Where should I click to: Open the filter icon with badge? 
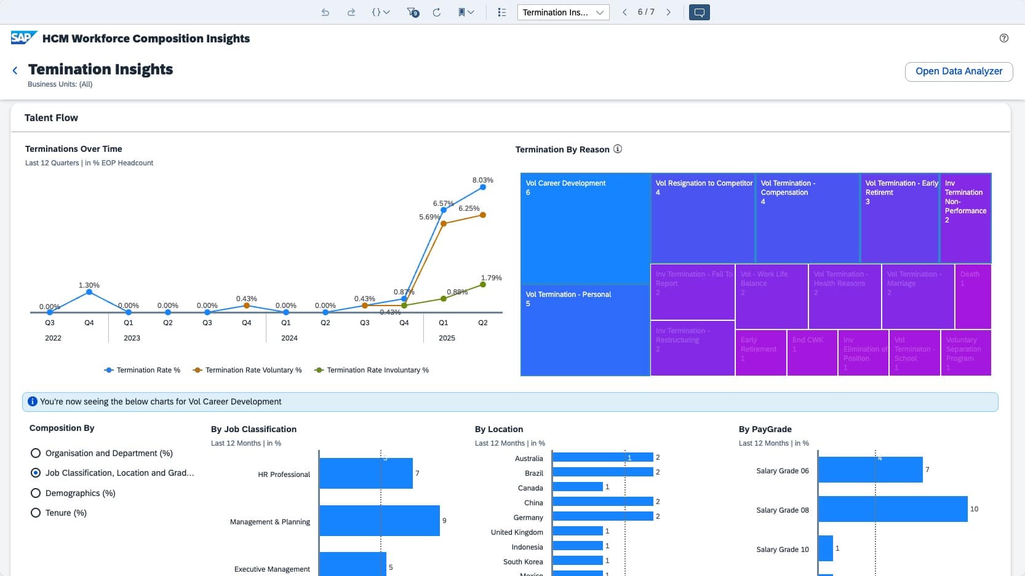click(x=413, y=12)
